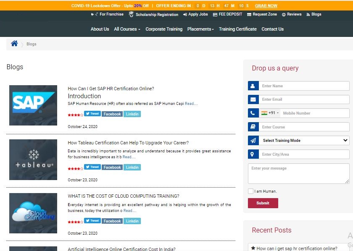This screenshot has height=251, width=353.
Task: Tweet the Cloud Computing Training post
Action: (92, 221)
